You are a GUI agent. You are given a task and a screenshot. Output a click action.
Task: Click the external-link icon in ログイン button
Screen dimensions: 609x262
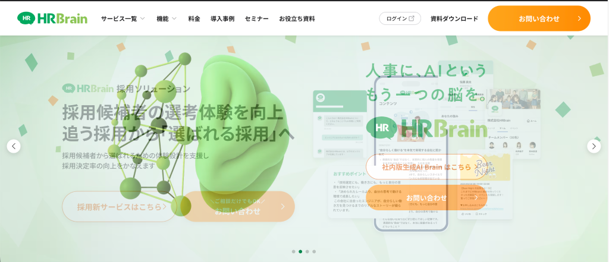(x=412, y=18)
